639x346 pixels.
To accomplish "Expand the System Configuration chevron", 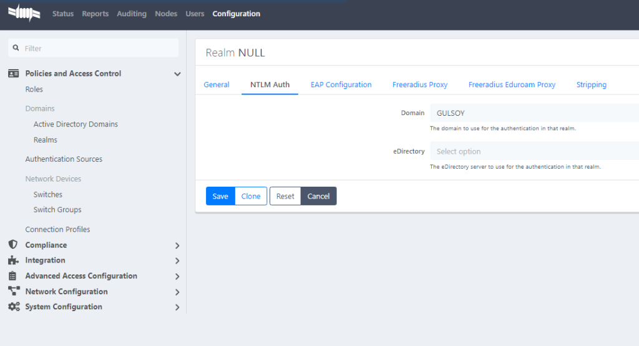I will click(x=177, y=307).
